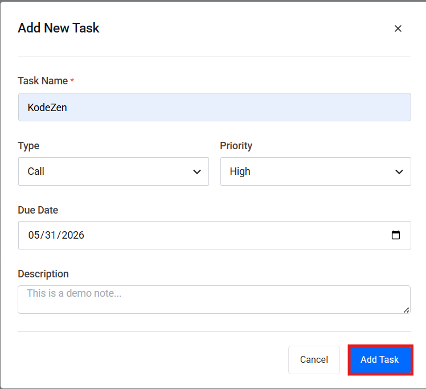Viewport: 426px width, 389px height.
Task: Open the Priority dropdown showing High
Action: (316, 171)
